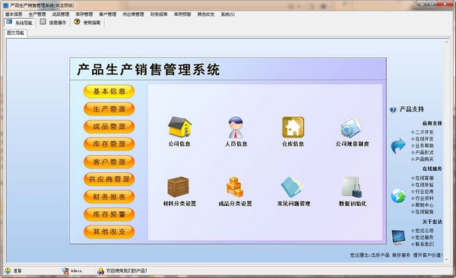Follow the 联系我们 link

click(x=424, y=244)
